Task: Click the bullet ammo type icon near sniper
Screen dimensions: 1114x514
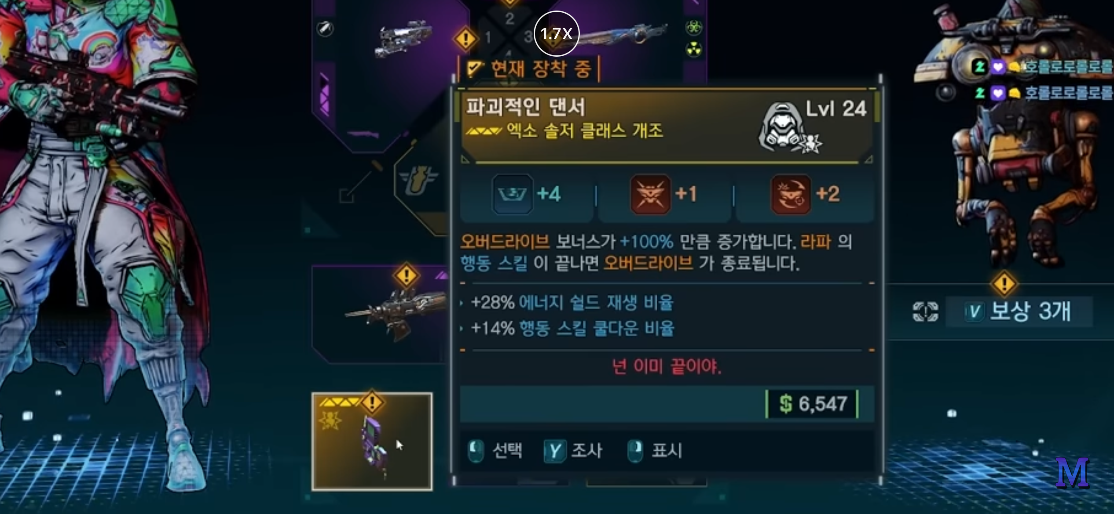Action: pyautogui.click(x=325, y=29)
